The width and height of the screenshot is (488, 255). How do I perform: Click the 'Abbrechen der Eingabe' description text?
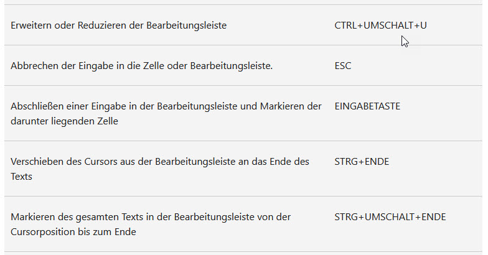(x=141, y=65)
